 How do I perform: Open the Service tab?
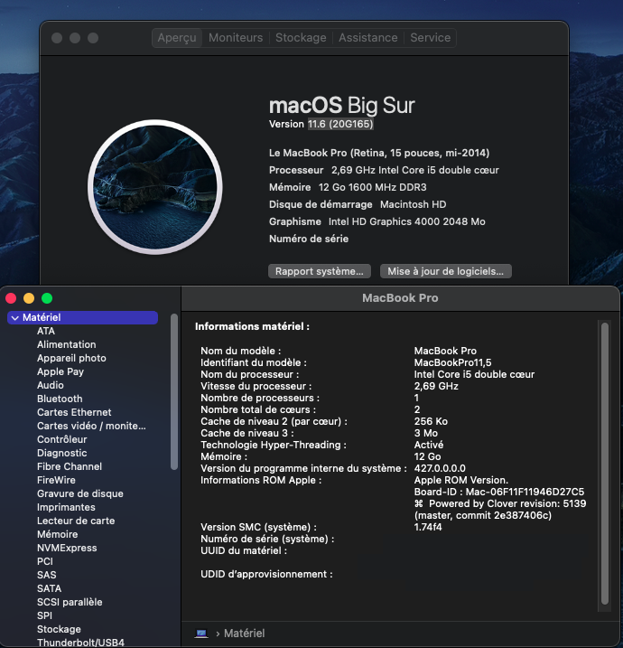tap(430, 38)
